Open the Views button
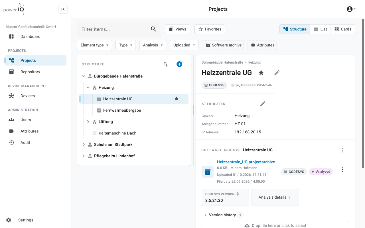Screen dimensions: 365x228 click(x=178, y=29)
